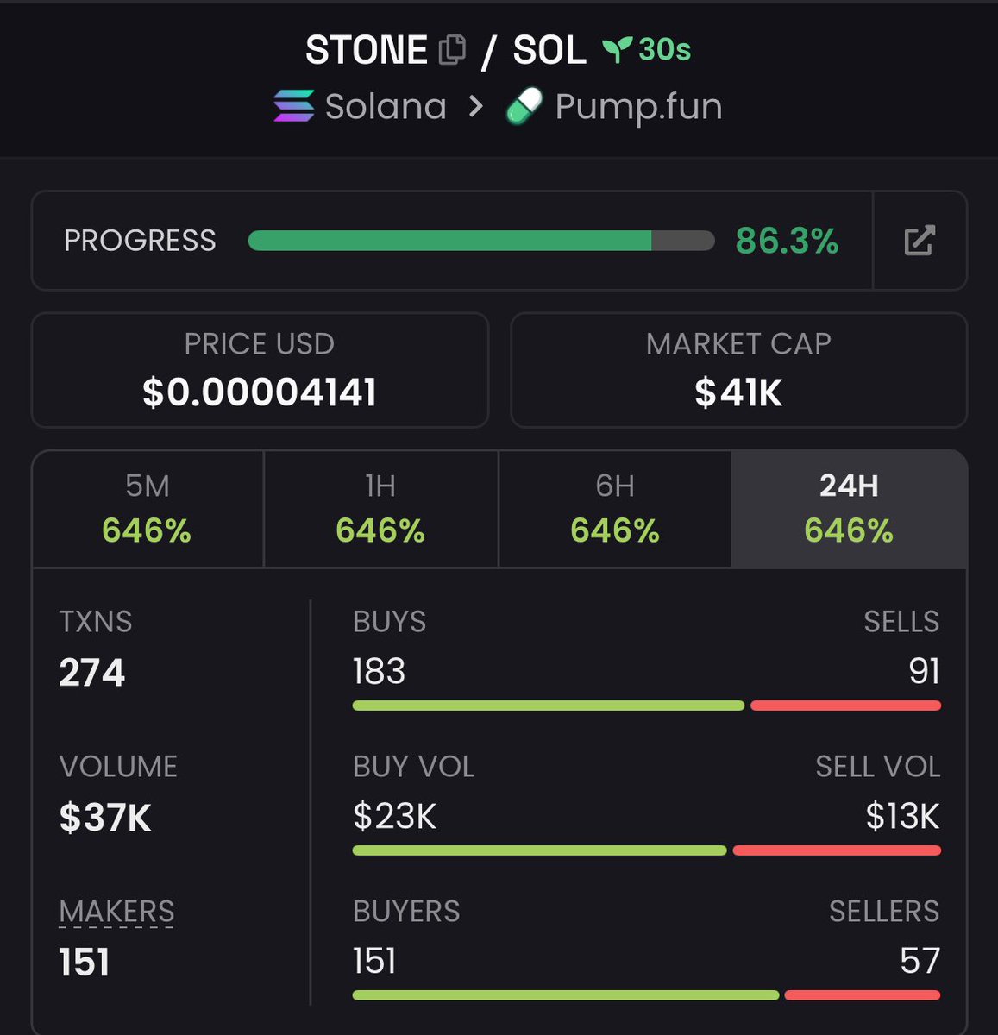
Task: Click the MAKERS underlined label
Action: click(x=116, y=912)
